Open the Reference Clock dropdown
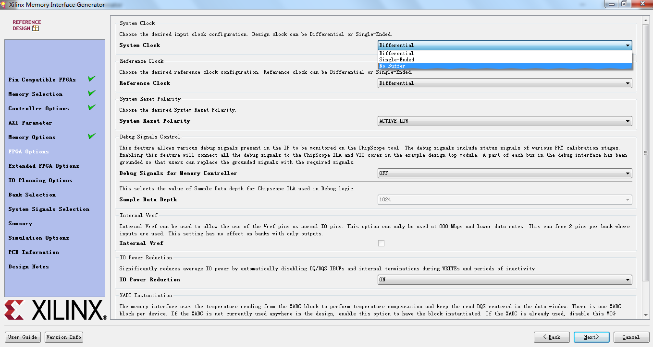653x347 pixels. 505,83
